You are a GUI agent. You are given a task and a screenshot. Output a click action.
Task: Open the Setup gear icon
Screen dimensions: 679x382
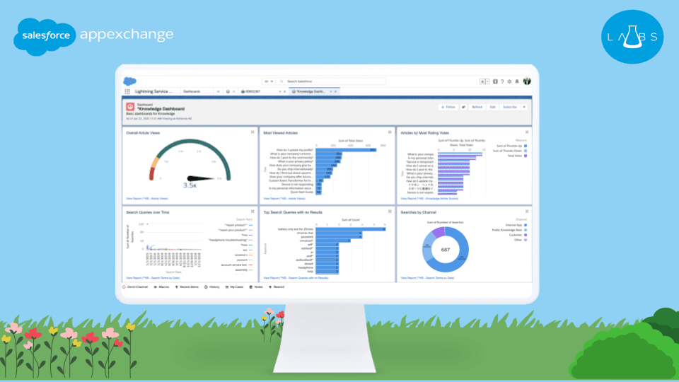pyautogui.click(x=509, y=81)
